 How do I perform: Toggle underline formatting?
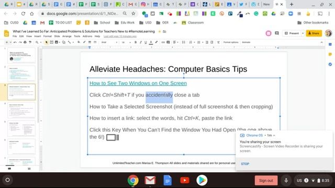coord(146,42)
